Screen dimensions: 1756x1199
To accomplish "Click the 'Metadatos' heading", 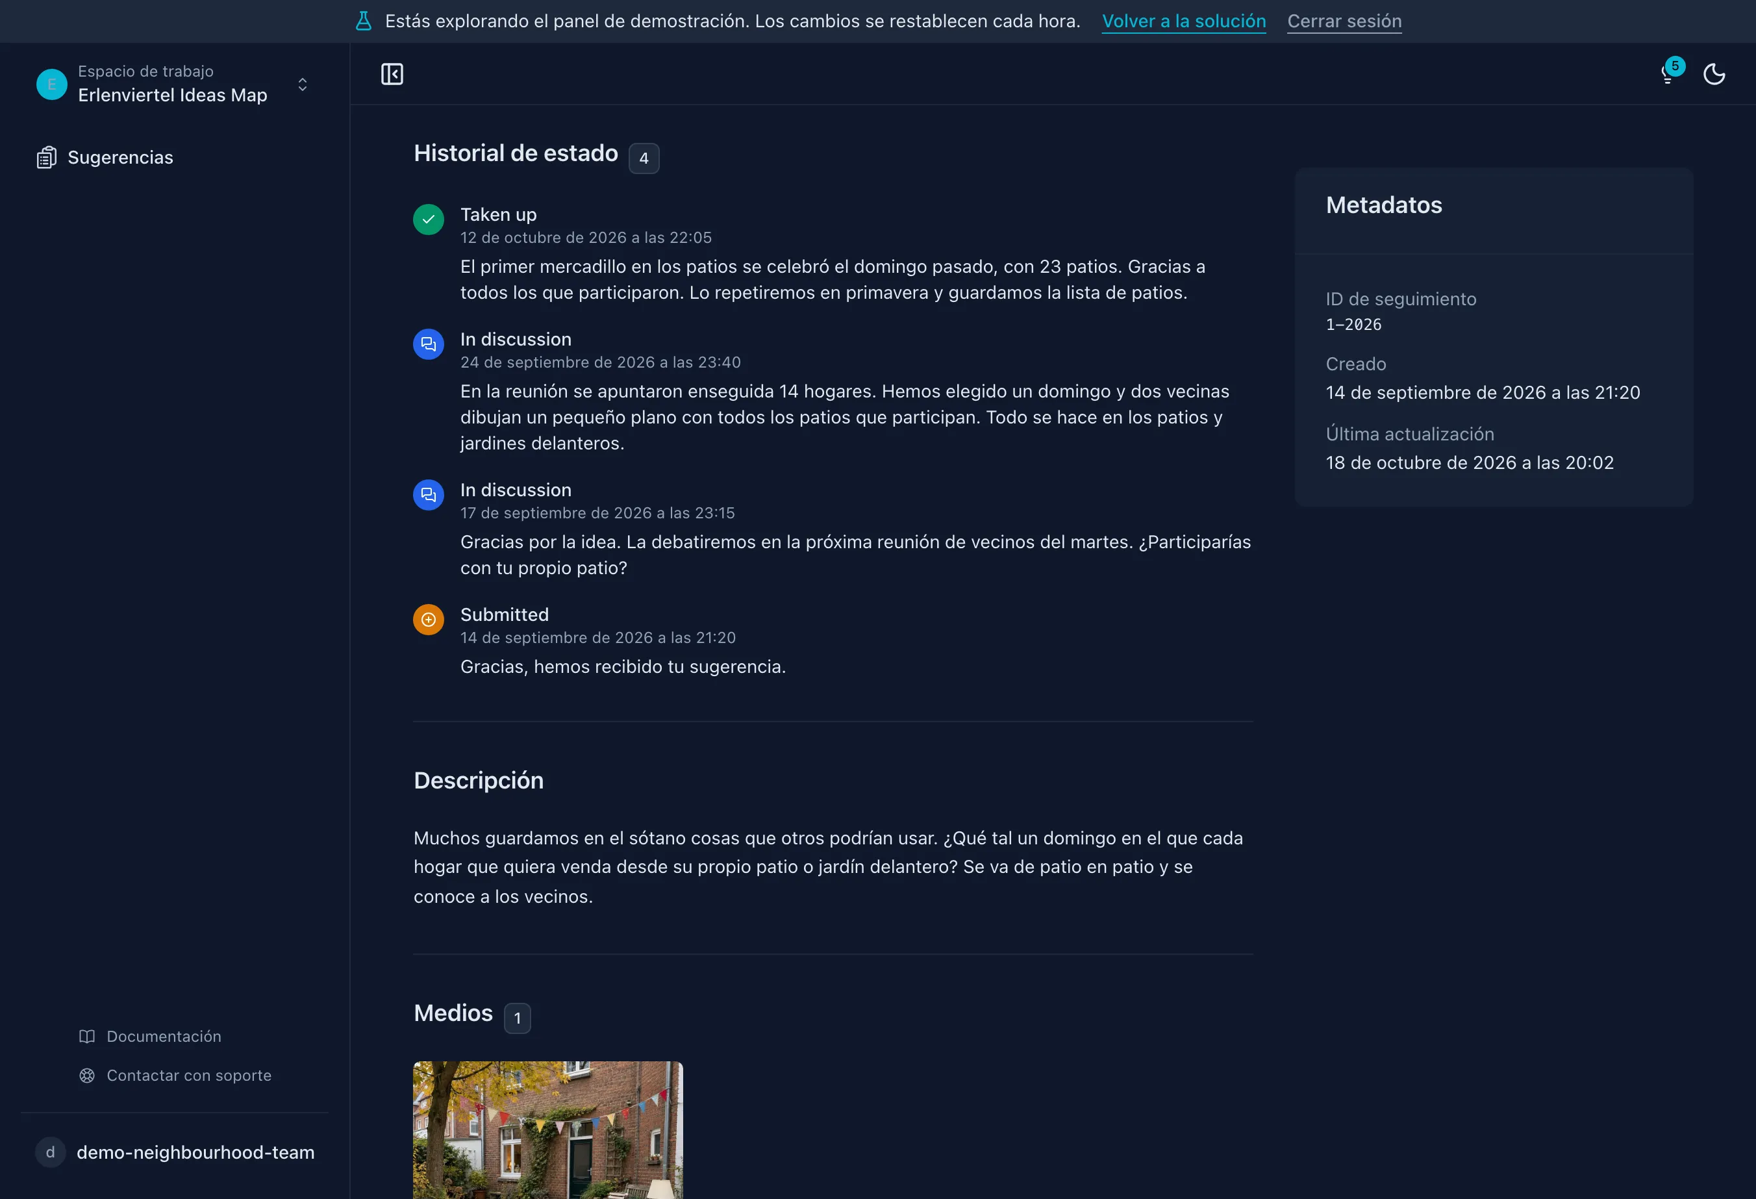I will pos(1383,205).
